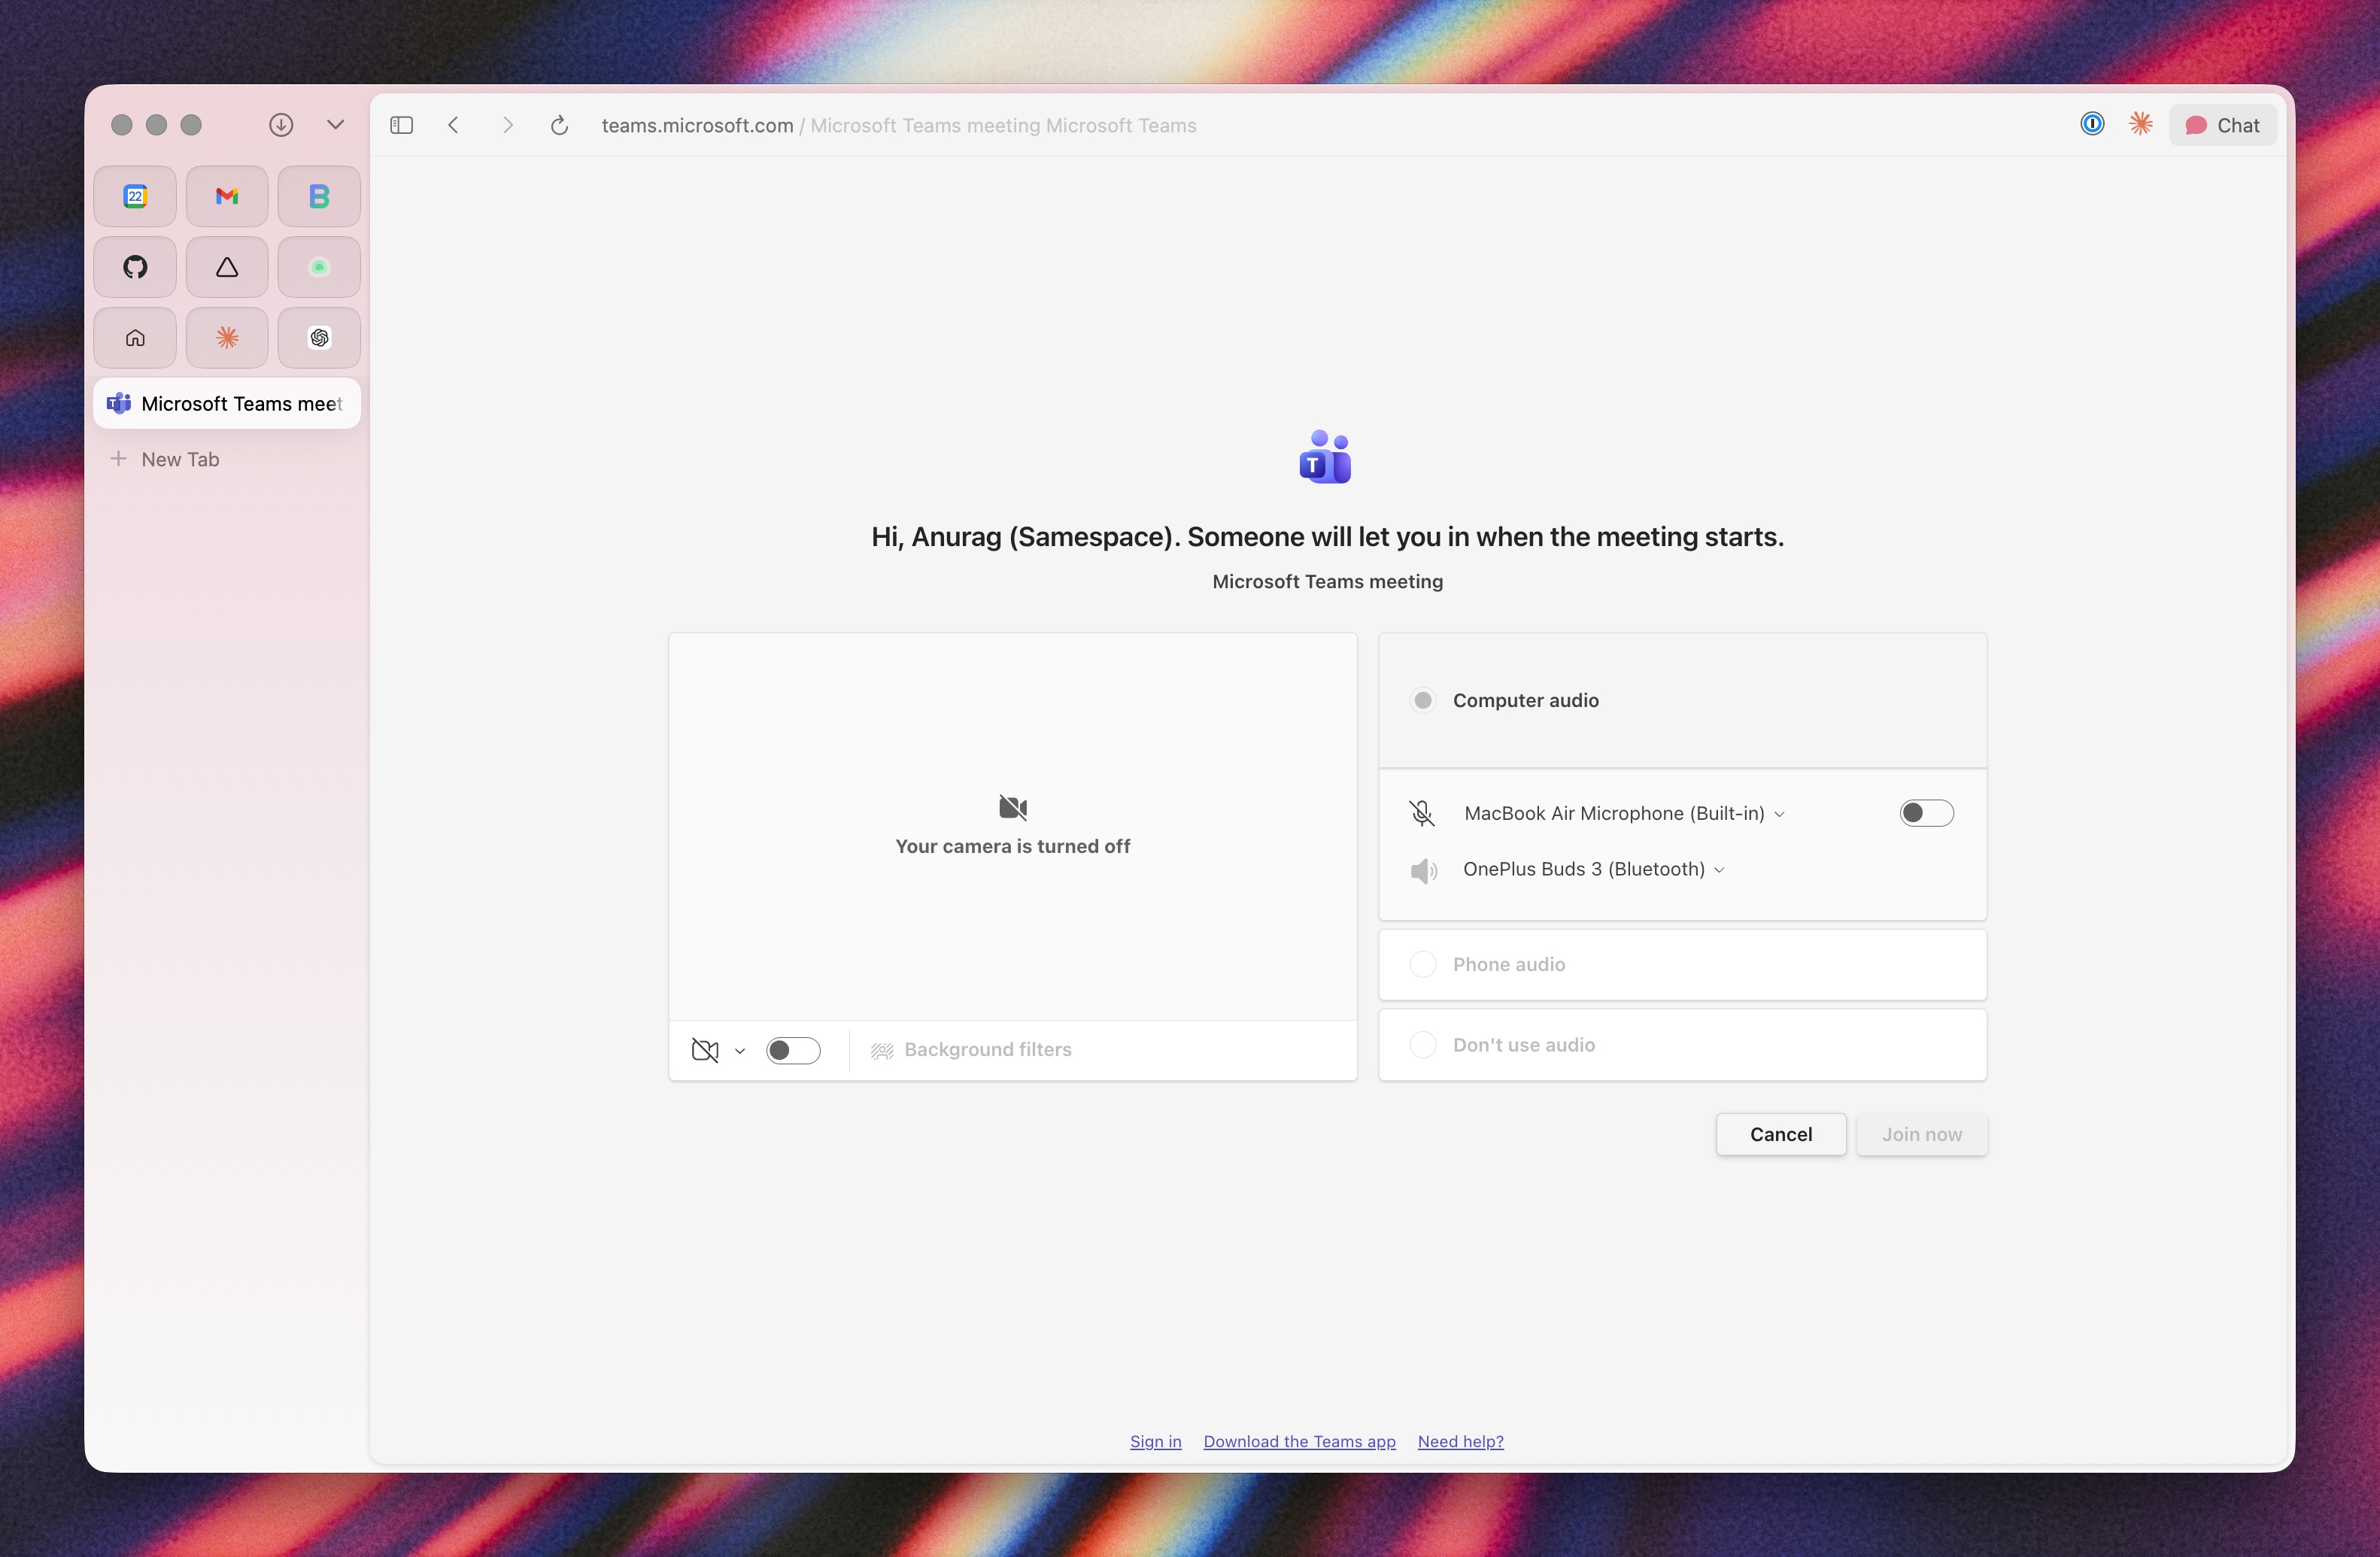Viewport: 2380px width, 1557px height.
Task: Click the plus icon next to New Tab
Action: click(x=118, y=459)
